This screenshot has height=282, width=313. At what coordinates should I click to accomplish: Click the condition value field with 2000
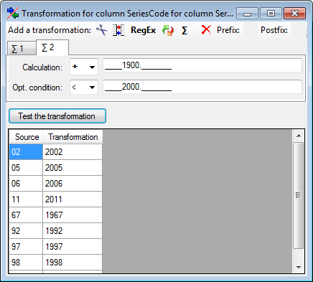point(202,87)
